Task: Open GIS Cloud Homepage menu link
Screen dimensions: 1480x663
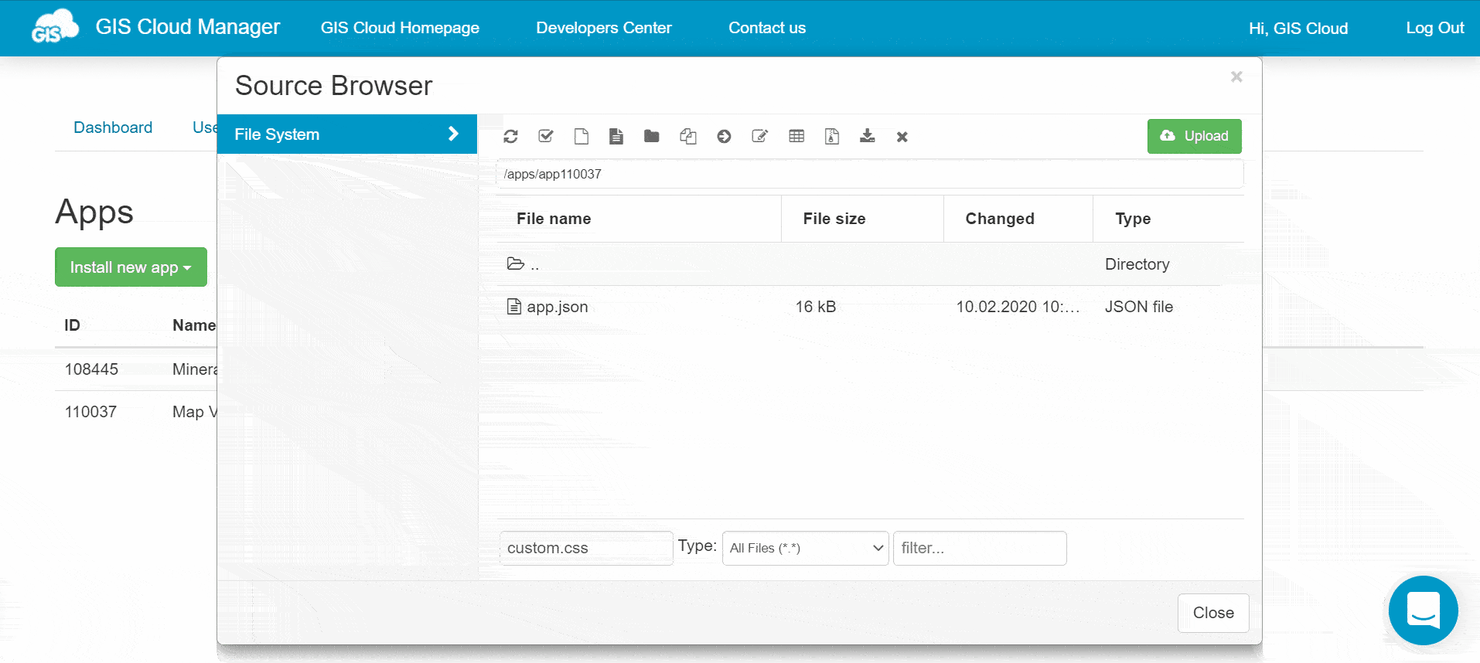Action: coord(400,28)
